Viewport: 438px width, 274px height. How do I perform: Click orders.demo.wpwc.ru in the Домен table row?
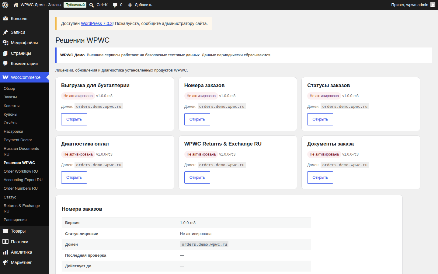pos(204,244)
